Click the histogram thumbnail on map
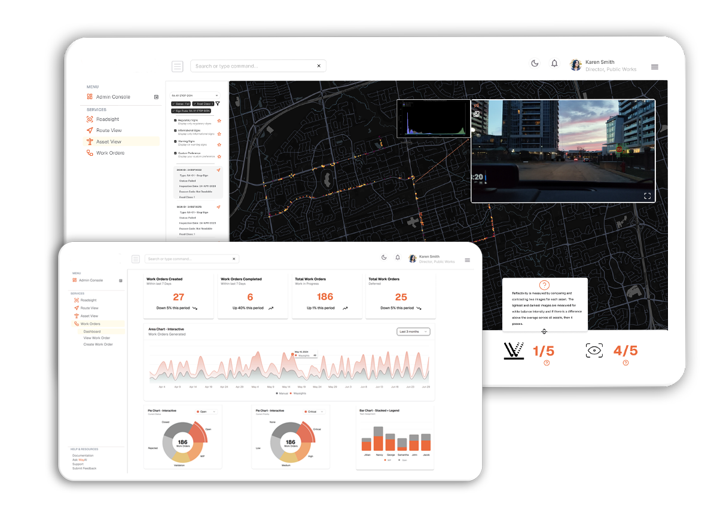Image resolution: width=714 pixels, height=507 pixels. 434,118
